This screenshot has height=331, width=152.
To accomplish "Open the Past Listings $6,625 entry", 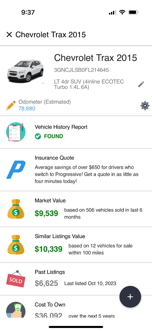I will [x=46, y=283].
